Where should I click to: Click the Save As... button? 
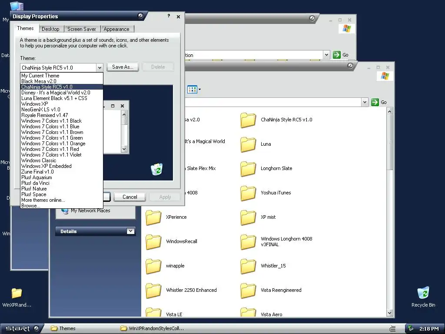click(x=123, y=67)
